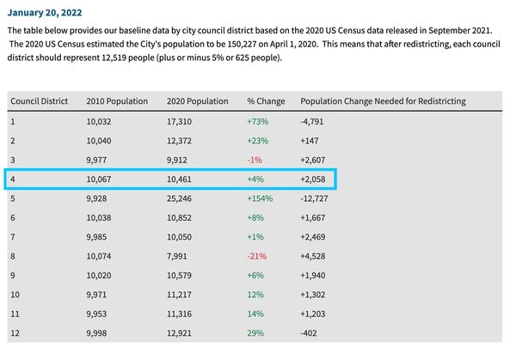The image size is (516, 353).
Task: Click the +73% change value in District 1 row
Action: [x=259, y=122]
